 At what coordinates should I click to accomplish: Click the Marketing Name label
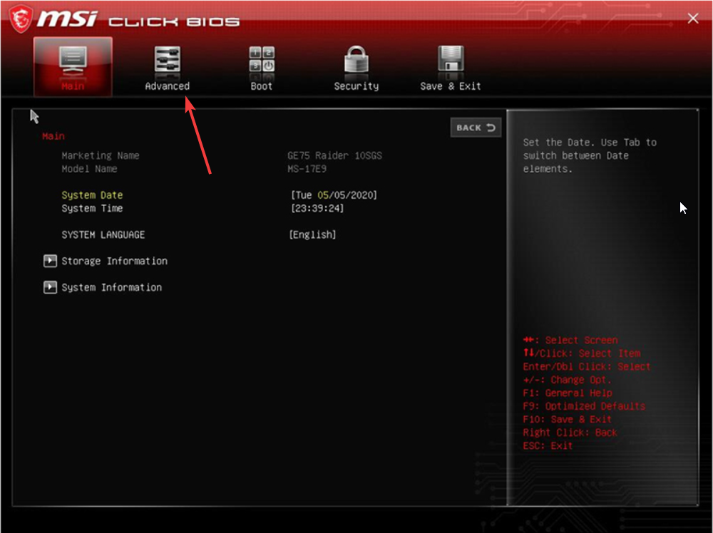coord(101,156)
